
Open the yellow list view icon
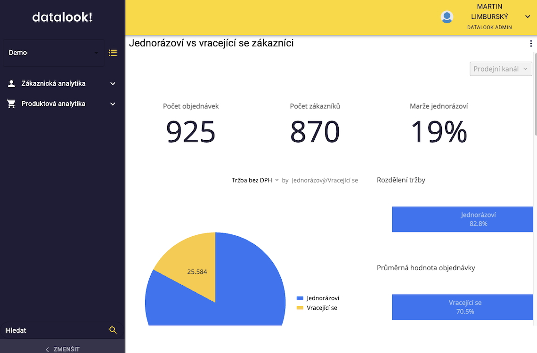[x=113, y=53]
